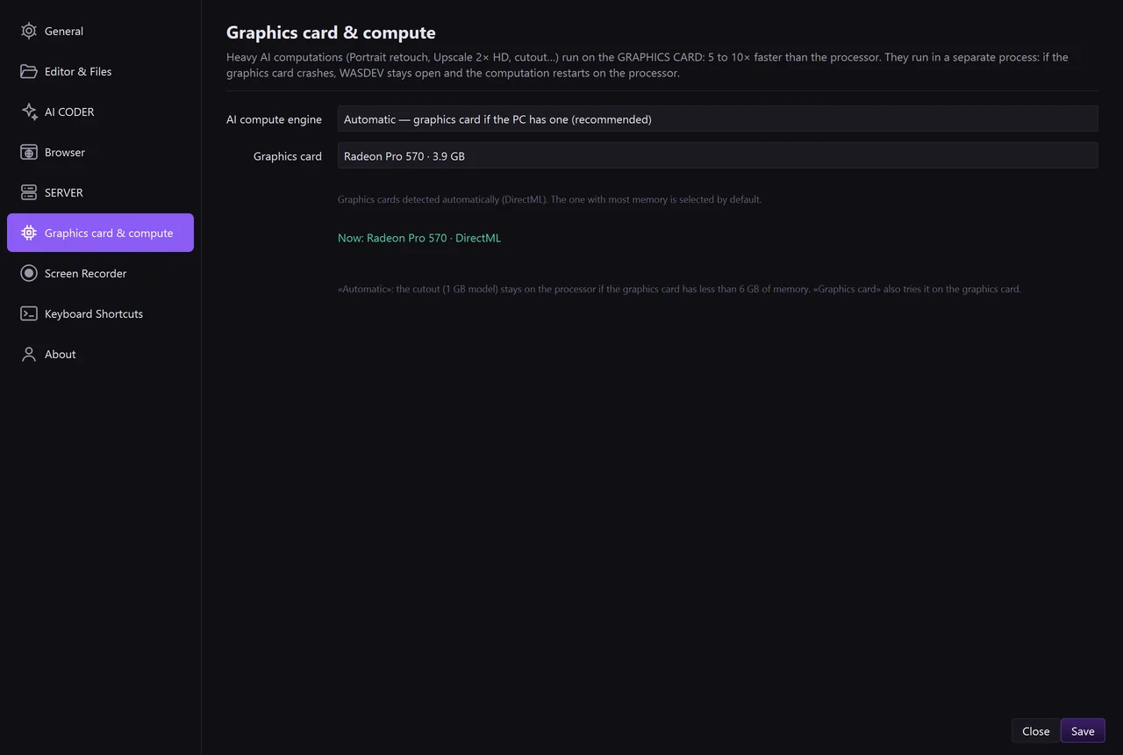Click the 'Now: Radeon Pro 570 · DirectML' status
Screen dimensions: 1123x755
click(419, 238)
